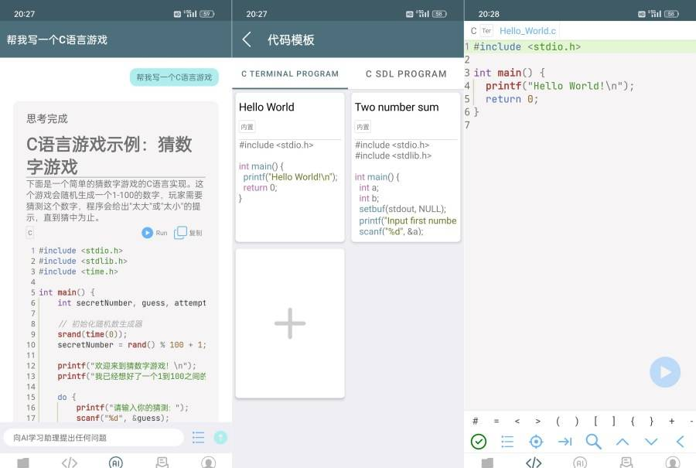Go back from the 代码模板 screen

pos(247,39)
